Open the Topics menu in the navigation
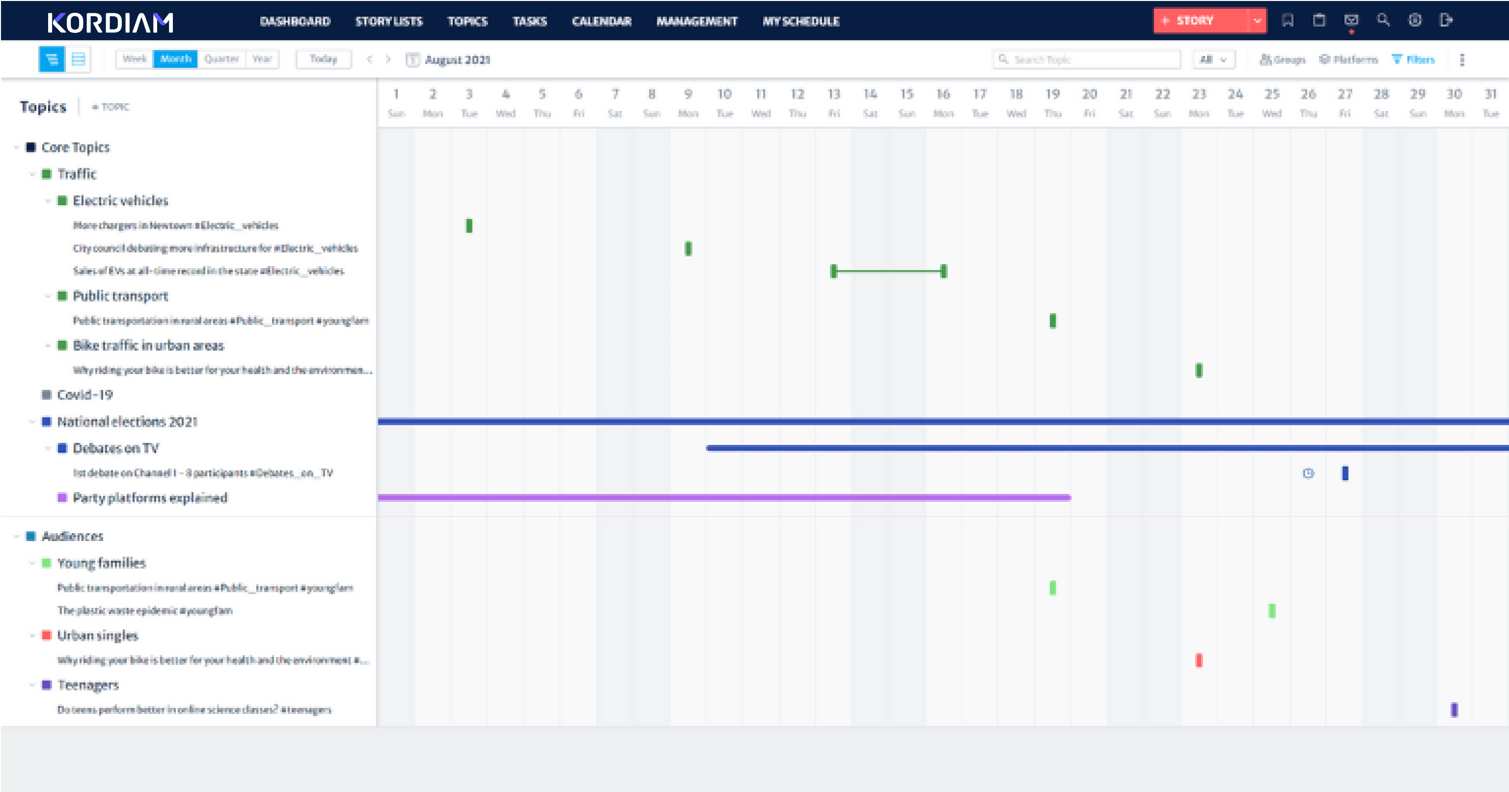Viewport: 1509px width, 792px height. pos(467,21)
